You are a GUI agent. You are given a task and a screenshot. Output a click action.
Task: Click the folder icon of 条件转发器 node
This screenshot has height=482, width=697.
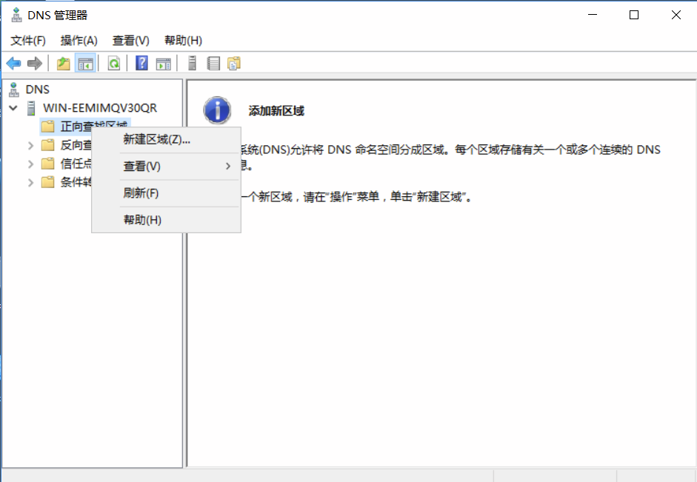pos(47,182)
